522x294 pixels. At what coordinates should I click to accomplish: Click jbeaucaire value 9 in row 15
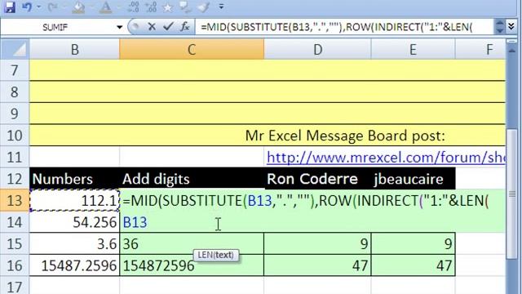coord(414,243)
